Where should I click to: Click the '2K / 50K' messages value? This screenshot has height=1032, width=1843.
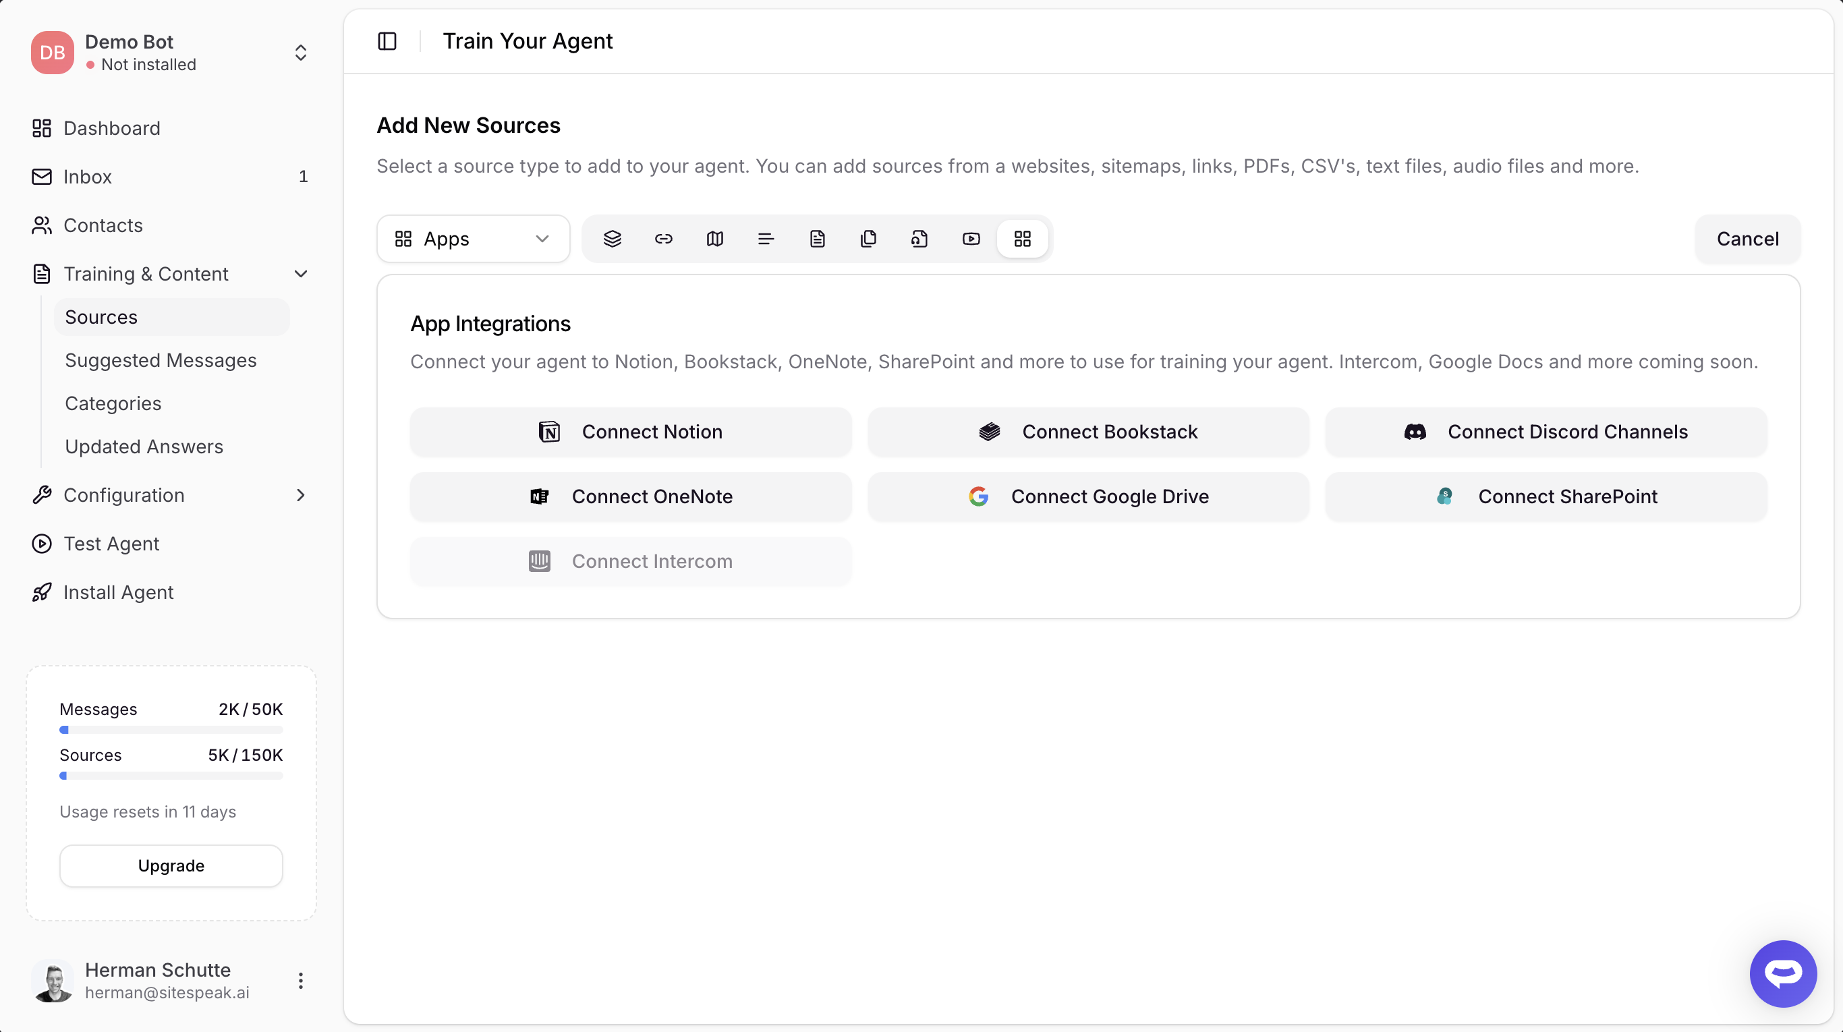click(251, 710)
